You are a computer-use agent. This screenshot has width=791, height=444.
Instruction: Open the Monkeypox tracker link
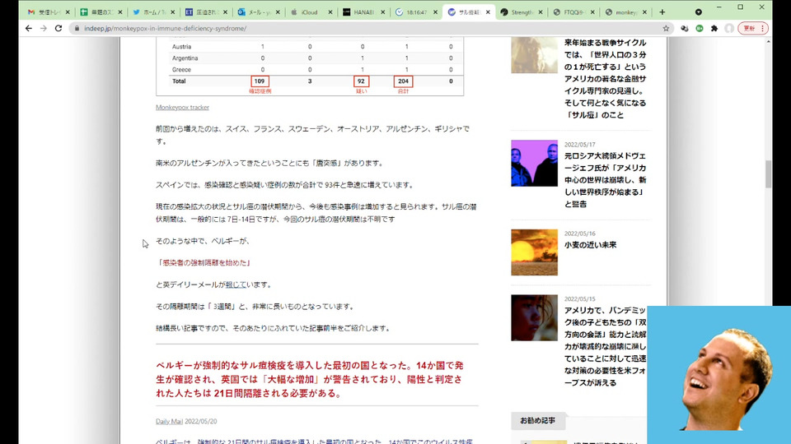pos(182,107)
